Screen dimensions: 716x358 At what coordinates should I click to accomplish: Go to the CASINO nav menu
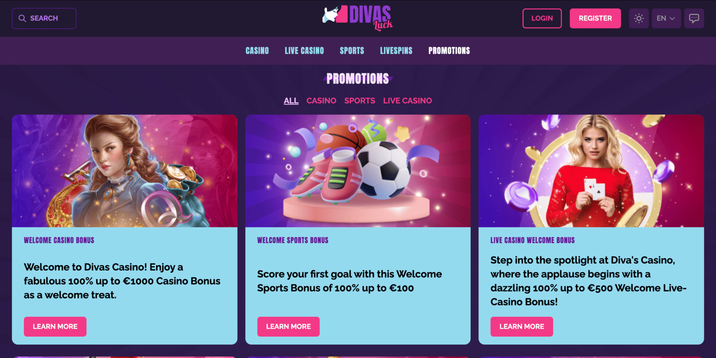[x=257, y=51]
